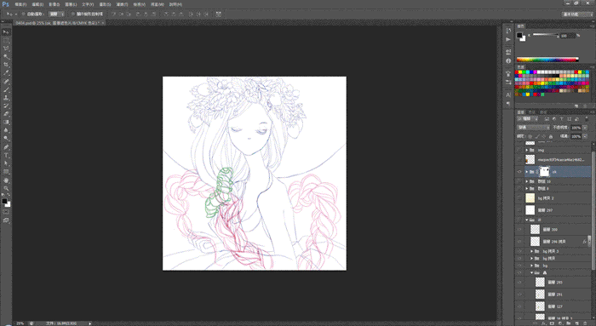Click the status bar zoom percentage field
Viewport: 596px width, 326px height.
20,323
